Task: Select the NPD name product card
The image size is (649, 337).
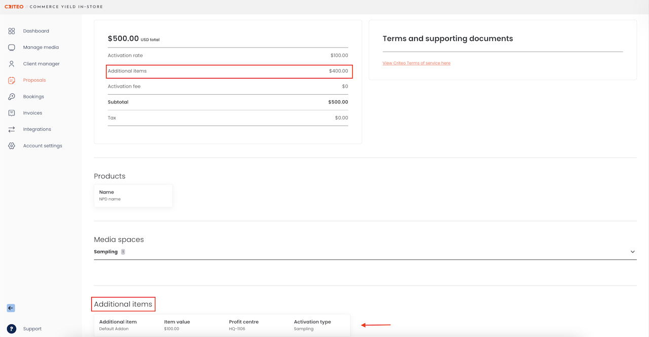Action: (133, 196)
